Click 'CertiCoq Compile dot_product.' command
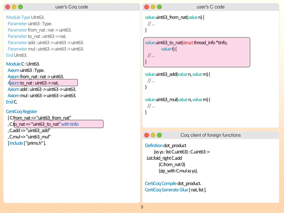 173,184
